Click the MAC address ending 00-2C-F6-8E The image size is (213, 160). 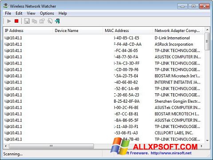point(126,108)
